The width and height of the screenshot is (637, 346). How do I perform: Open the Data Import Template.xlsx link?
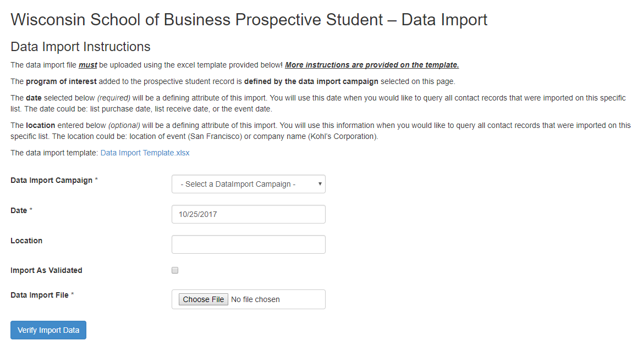(x=145, y=153)
